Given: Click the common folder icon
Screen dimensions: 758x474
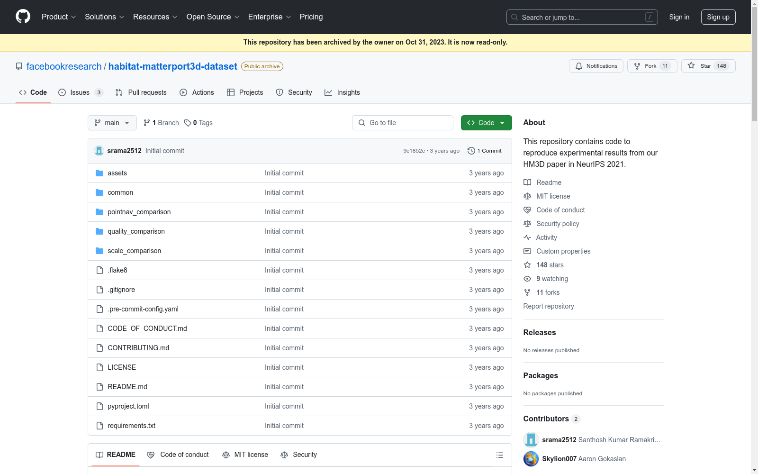Looking at the screenshot, I should [x=99, y=192].
